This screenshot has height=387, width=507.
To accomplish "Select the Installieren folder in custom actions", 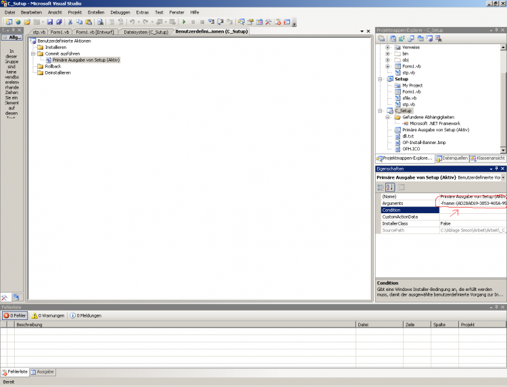I will tap(55, 47).
